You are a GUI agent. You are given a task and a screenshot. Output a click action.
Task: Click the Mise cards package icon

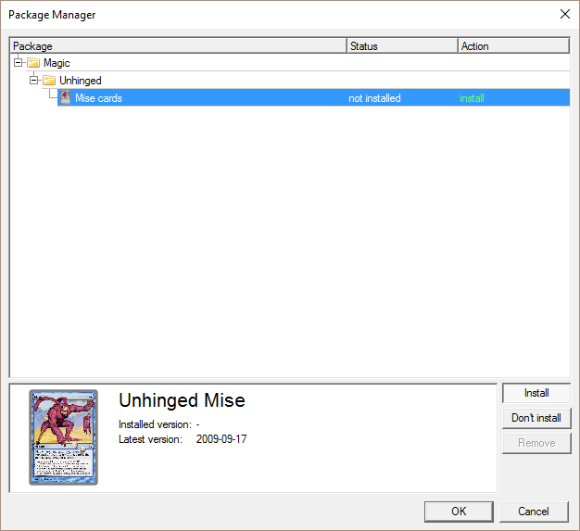(x=66, y=97)
